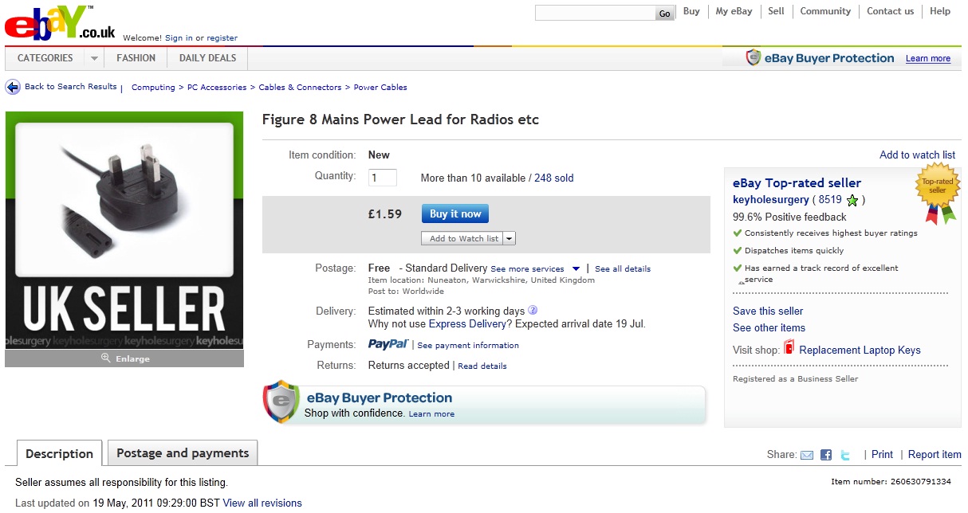
Task: Click the Add to Watch list button
Action: point(463,238)
